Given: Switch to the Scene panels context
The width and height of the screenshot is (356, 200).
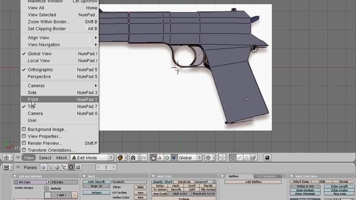Looking at the screenshot, I should coord(78,167).
